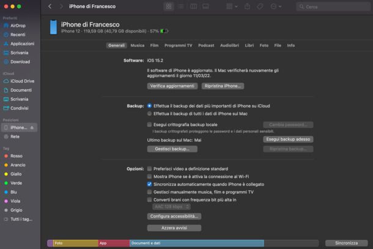Switch to the Film tab
The height and width of the screenshot is (249, 373).
click(154, 45)
